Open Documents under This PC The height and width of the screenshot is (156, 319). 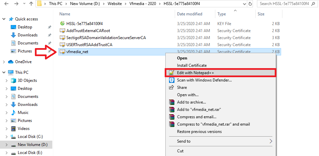pos(28,97)
